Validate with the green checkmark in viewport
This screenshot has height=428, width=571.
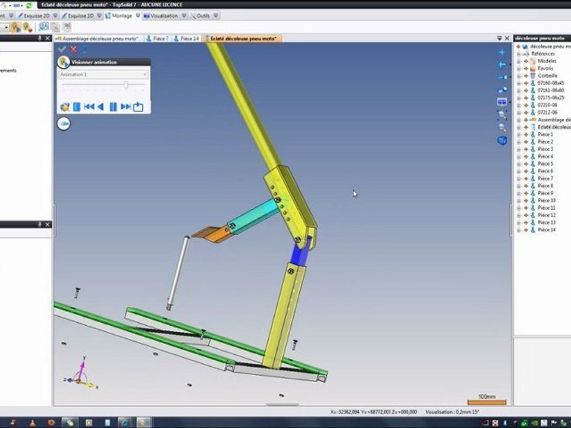(x=62, y=49)
